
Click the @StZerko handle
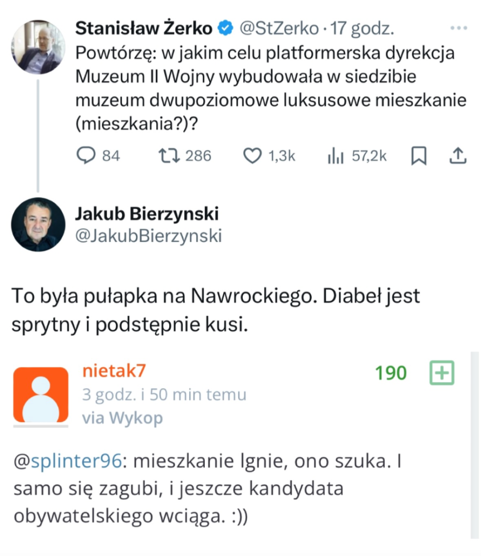[279, 28]
